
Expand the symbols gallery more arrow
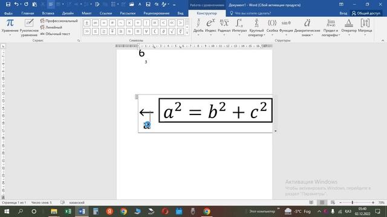tap(187, 33)
